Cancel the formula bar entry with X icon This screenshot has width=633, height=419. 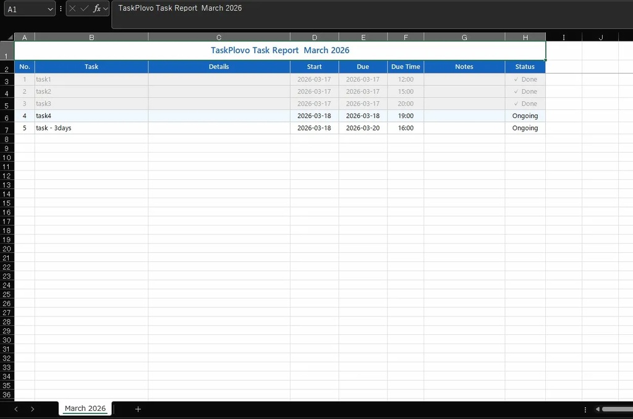point(72,9)
